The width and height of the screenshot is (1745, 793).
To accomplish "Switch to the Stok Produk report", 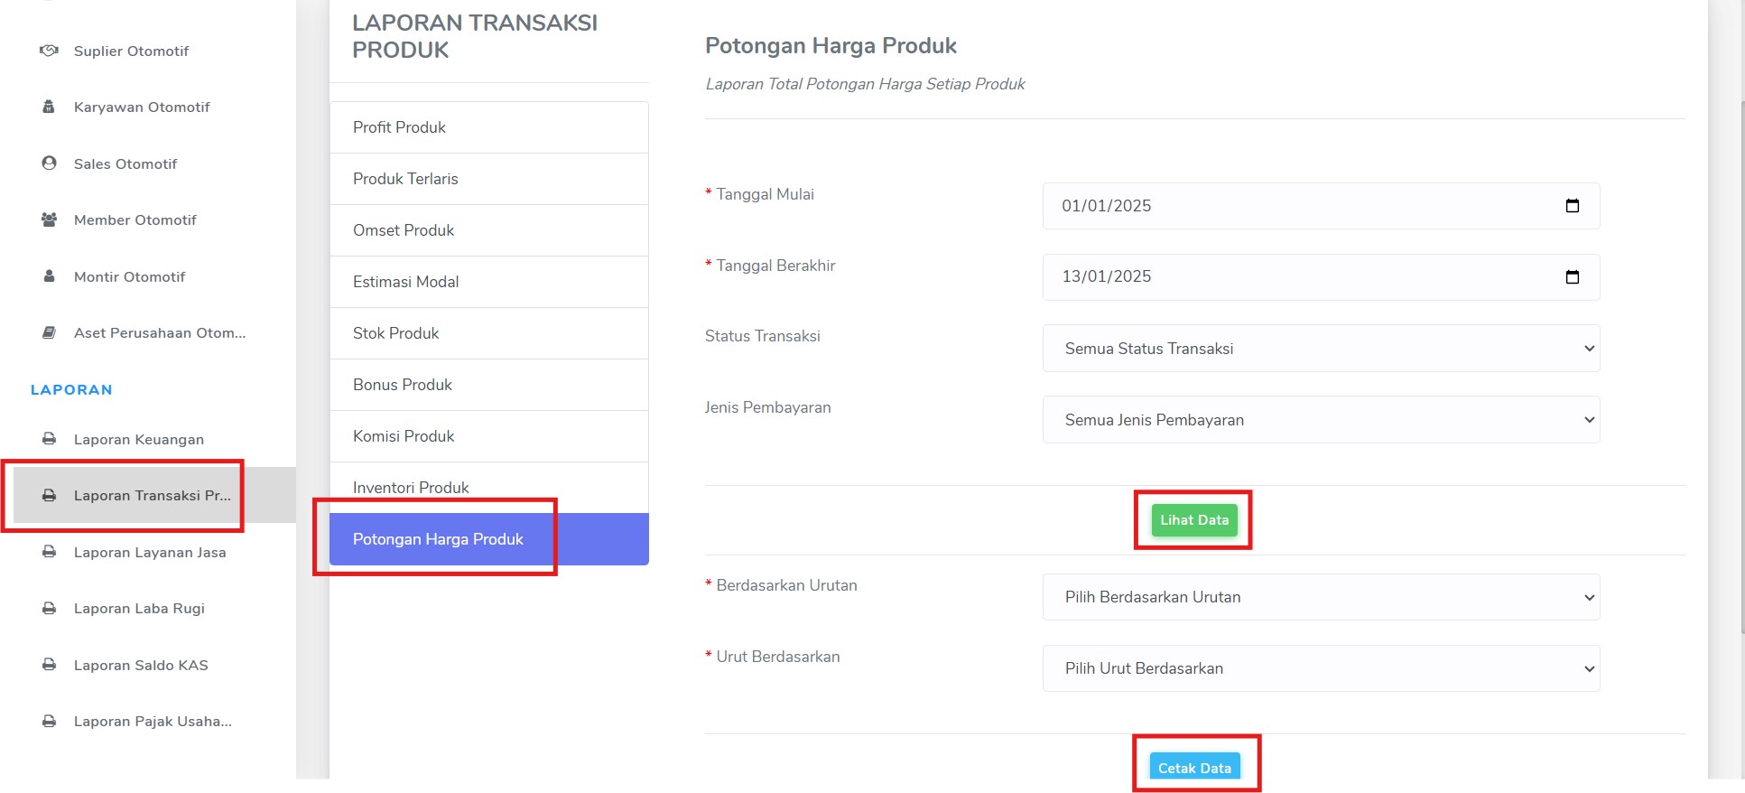I will point(489,333).
